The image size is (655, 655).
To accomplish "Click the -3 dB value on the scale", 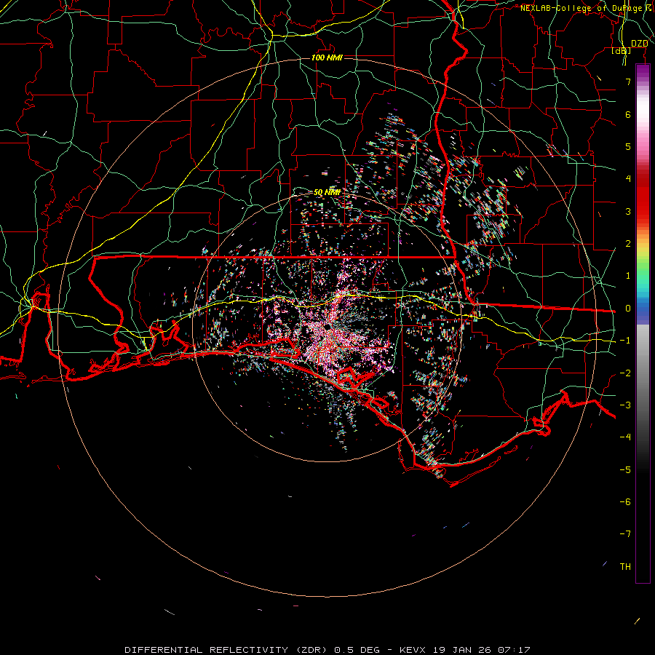I will tap(625, 405).
